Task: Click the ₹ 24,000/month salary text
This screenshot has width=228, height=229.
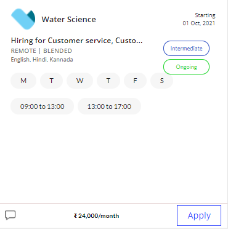Action: coord(96,216)
